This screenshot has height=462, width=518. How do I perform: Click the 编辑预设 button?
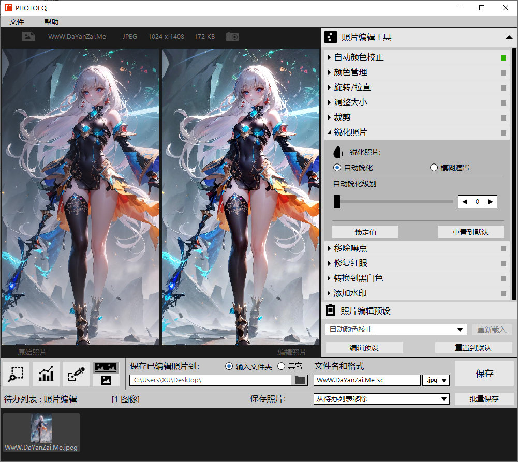(364, 348)
